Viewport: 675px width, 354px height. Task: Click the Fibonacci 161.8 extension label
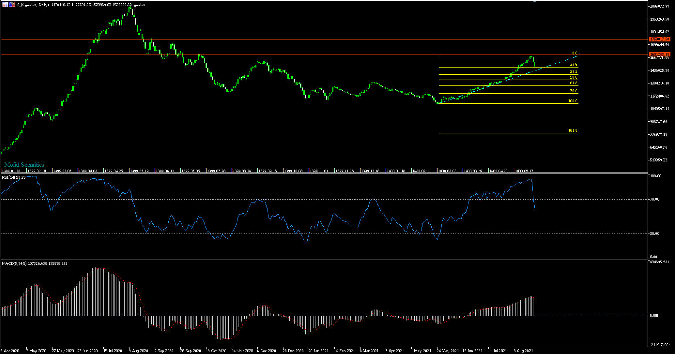[573, 130]
